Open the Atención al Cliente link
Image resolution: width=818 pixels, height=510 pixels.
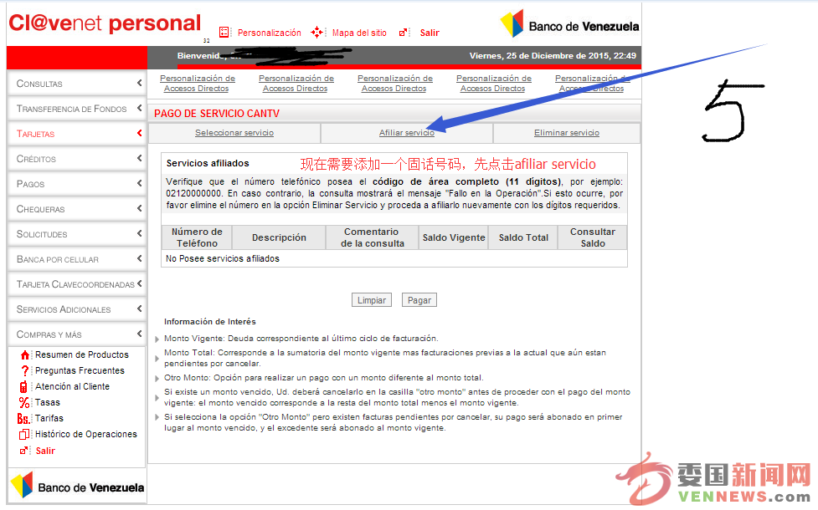tap(73, 386)
